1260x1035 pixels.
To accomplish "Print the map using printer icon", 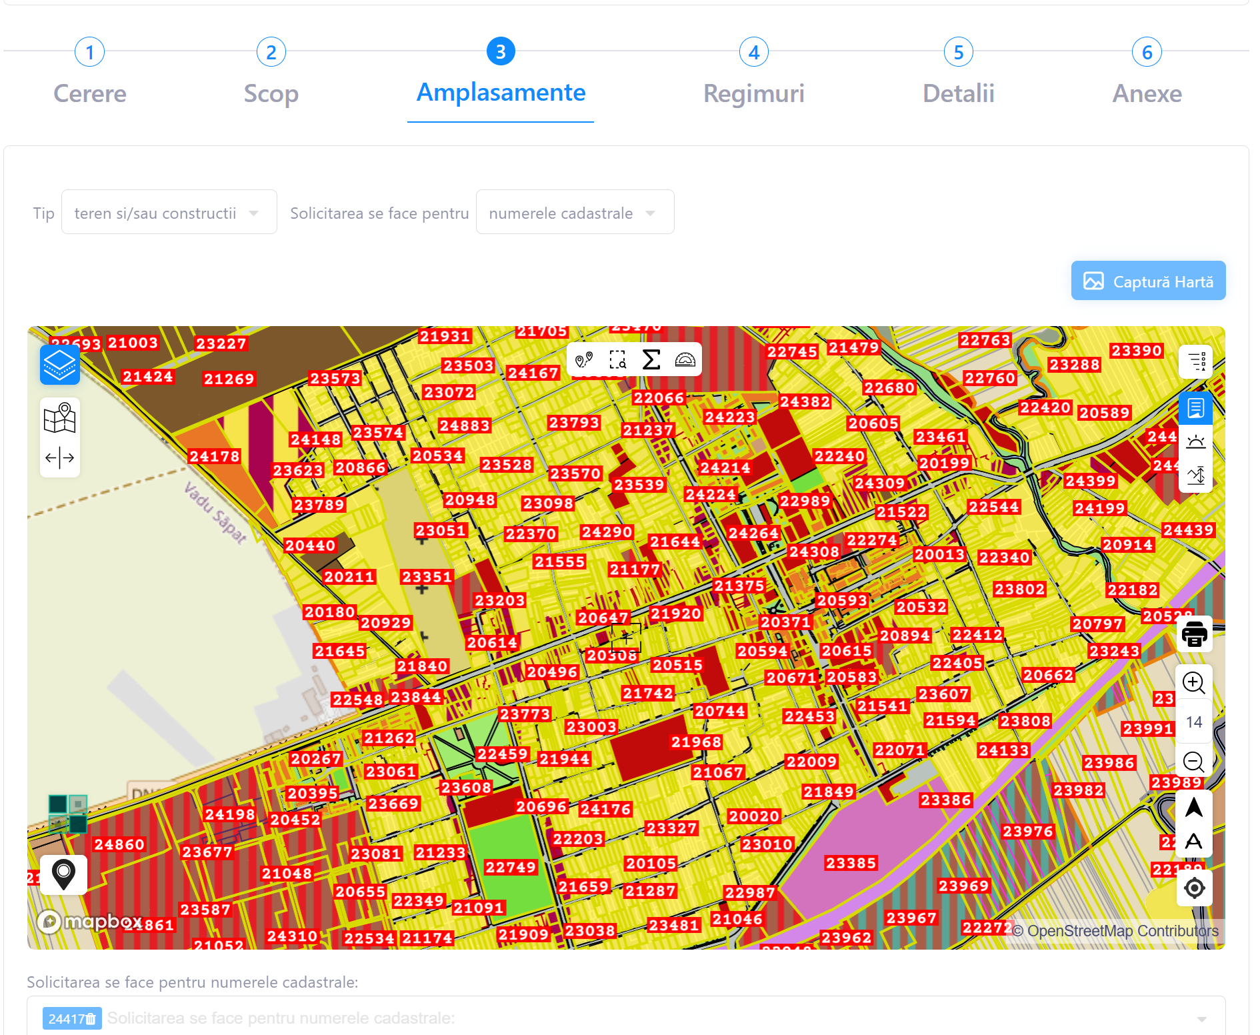I will (x=1194, y=634).
